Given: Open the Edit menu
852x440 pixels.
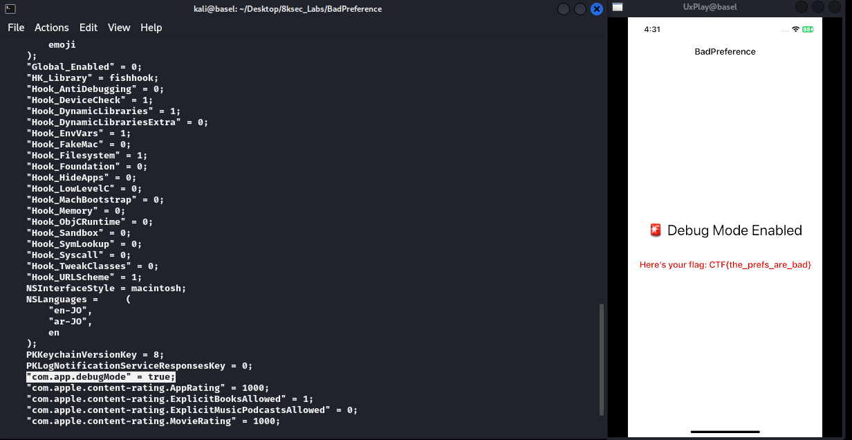Looking at the screenshot, I should 89,28.
